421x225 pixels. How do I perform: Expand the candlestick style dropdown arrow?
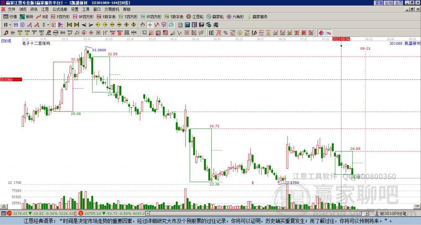pos(48,25)
